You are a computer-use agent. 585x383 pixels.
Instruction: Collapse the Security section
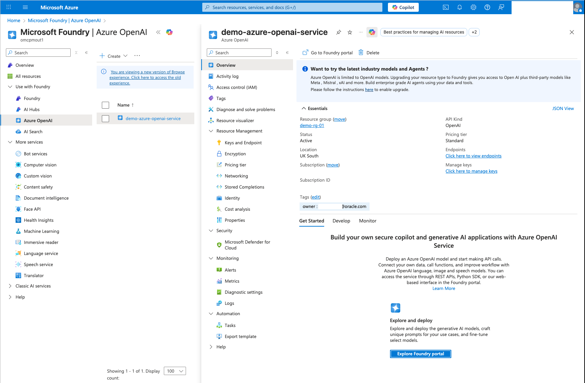[x=211, y=230]
